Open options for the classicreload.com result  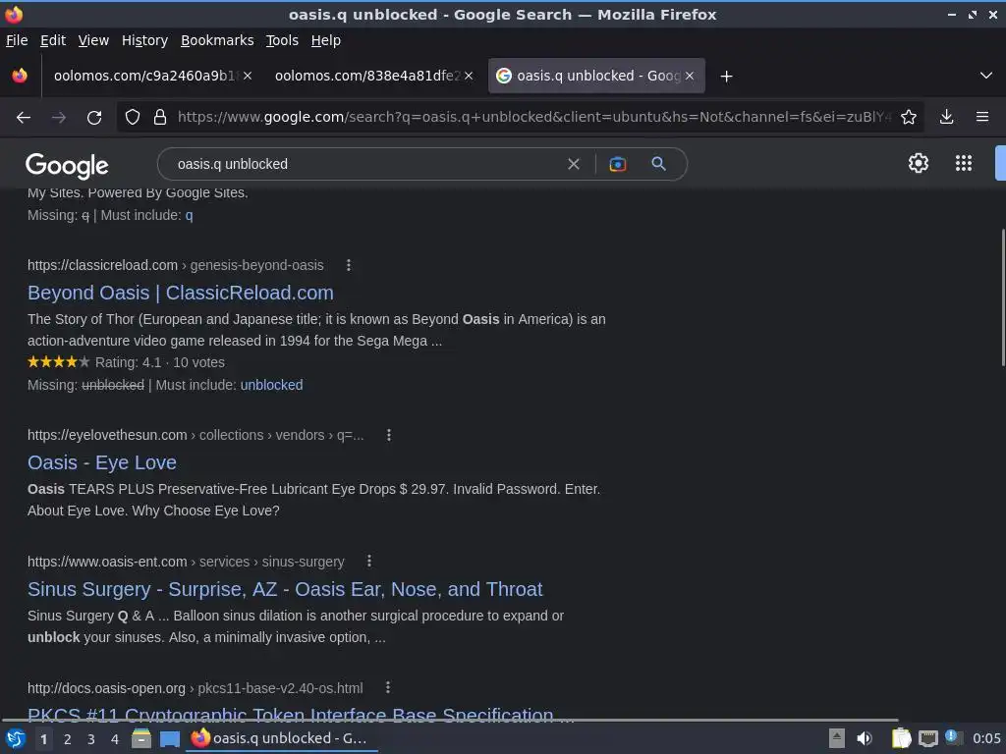pos(349,265)
